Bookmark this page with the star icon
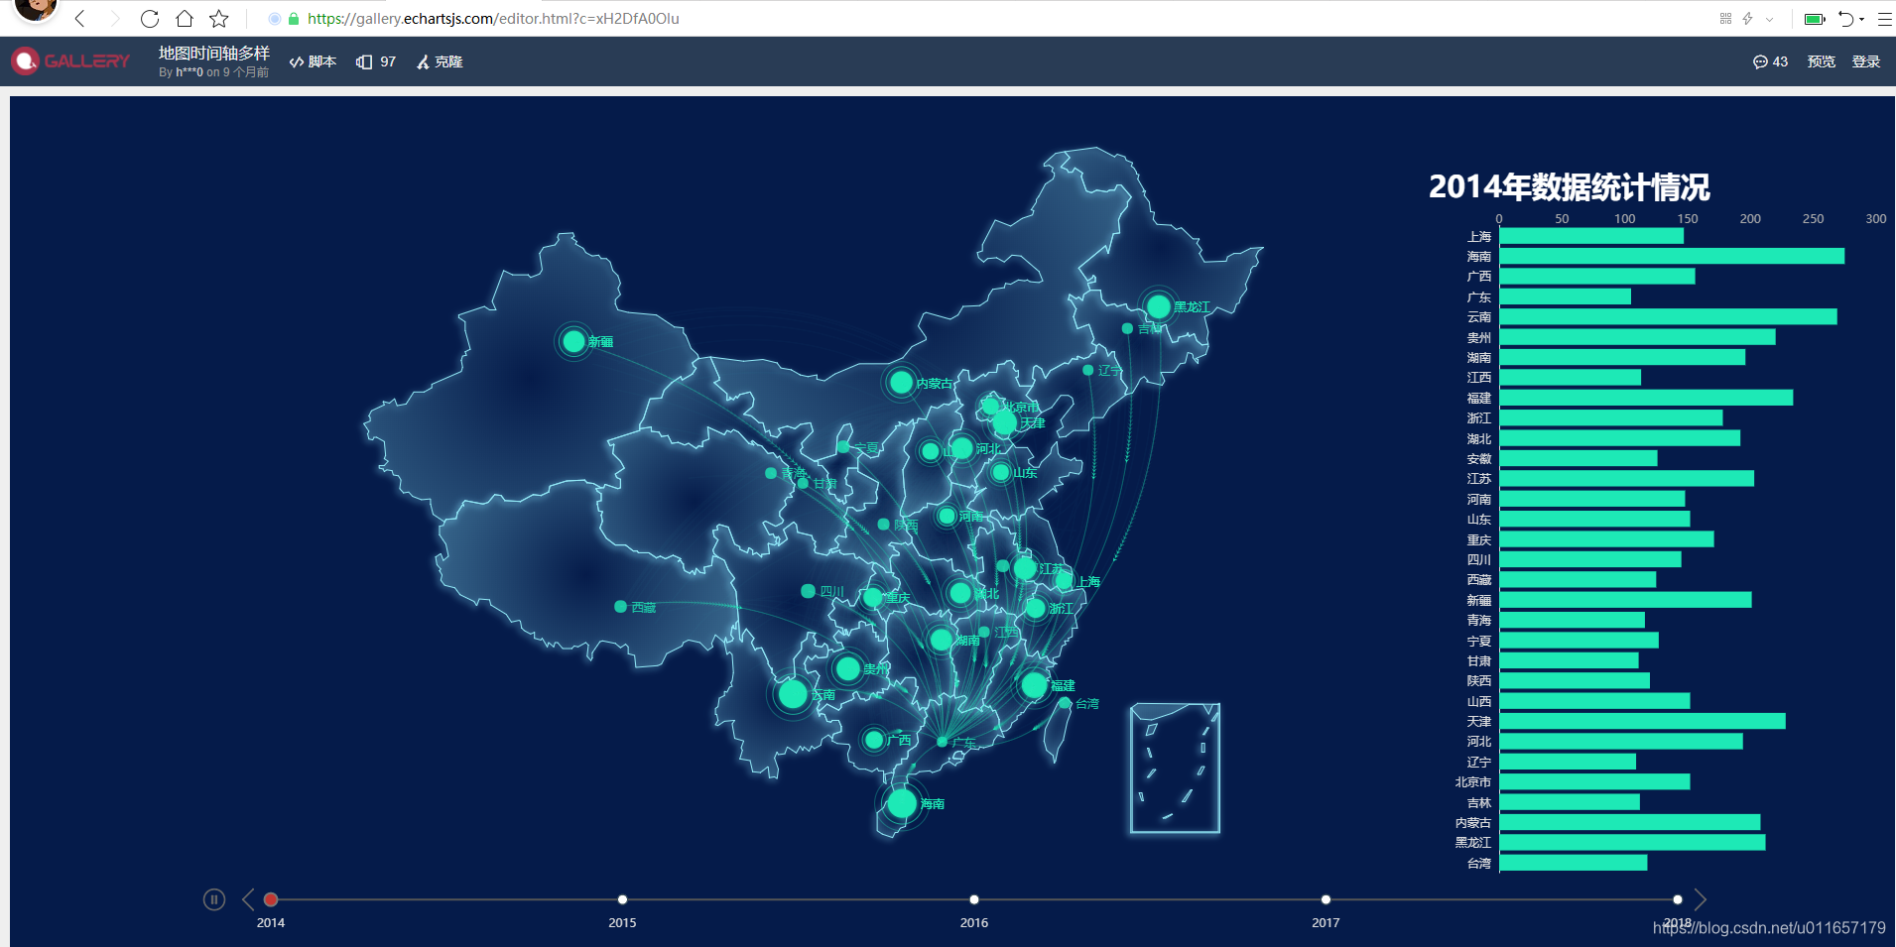 [x=219, y=19]
